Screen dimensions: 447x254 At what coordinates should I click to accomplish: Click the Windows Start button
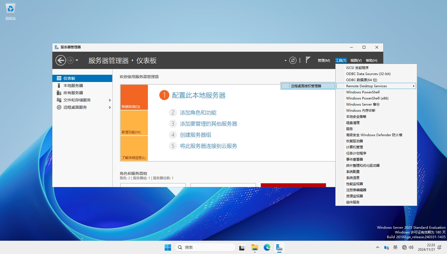[168, 247]
